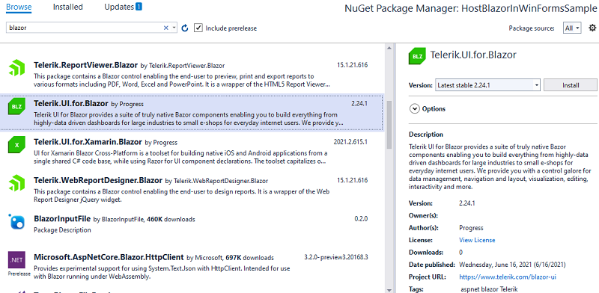Click version 15.1.21.616 of Telerik.ReportViewer.Blazor
This screenshot has width=599, height=293.
tap(352, 65)
